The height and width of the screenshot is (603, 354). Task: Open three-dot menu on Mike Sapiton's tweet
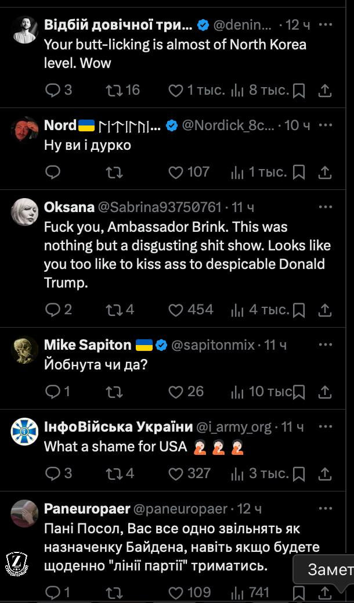(326, 344)
